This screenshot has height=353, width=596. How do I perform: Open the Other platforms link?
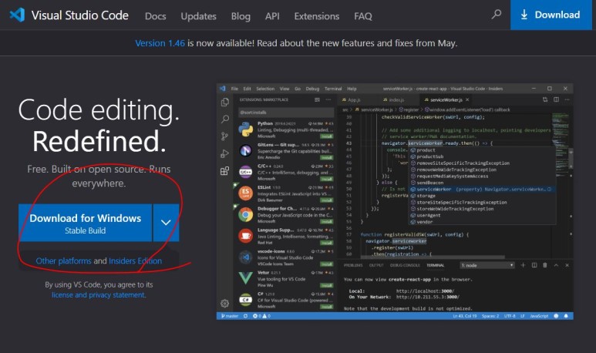(x=63, y=261)
